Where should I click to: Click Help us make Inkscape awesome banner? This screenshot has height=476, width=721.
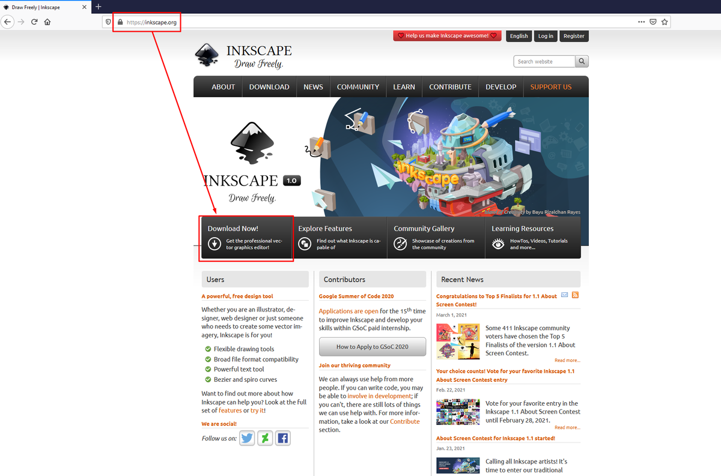tap(447, 35)
